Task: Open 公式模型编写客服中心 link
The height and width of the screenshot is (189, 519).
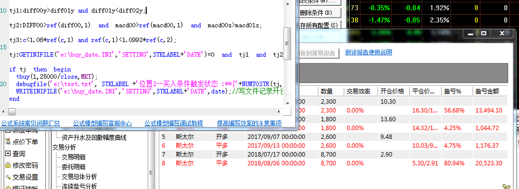Action: pos(102,123)
